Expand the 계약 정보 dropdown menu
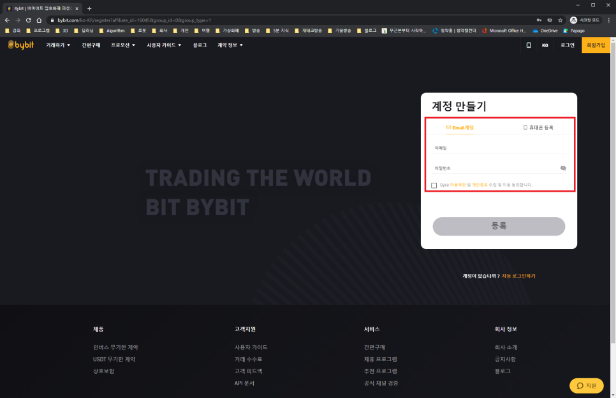 click(230, 45)
